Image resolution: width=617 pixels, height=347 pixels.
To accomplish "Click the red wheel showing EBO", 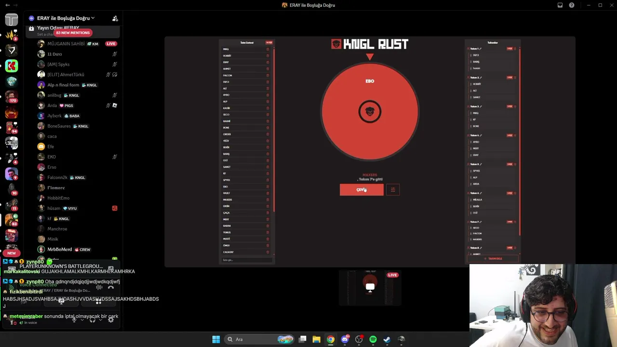I will (x=370, y=112).
